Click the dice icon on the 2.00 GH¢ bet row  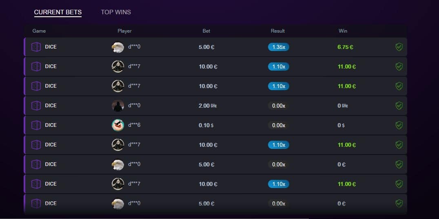(36, 106)
